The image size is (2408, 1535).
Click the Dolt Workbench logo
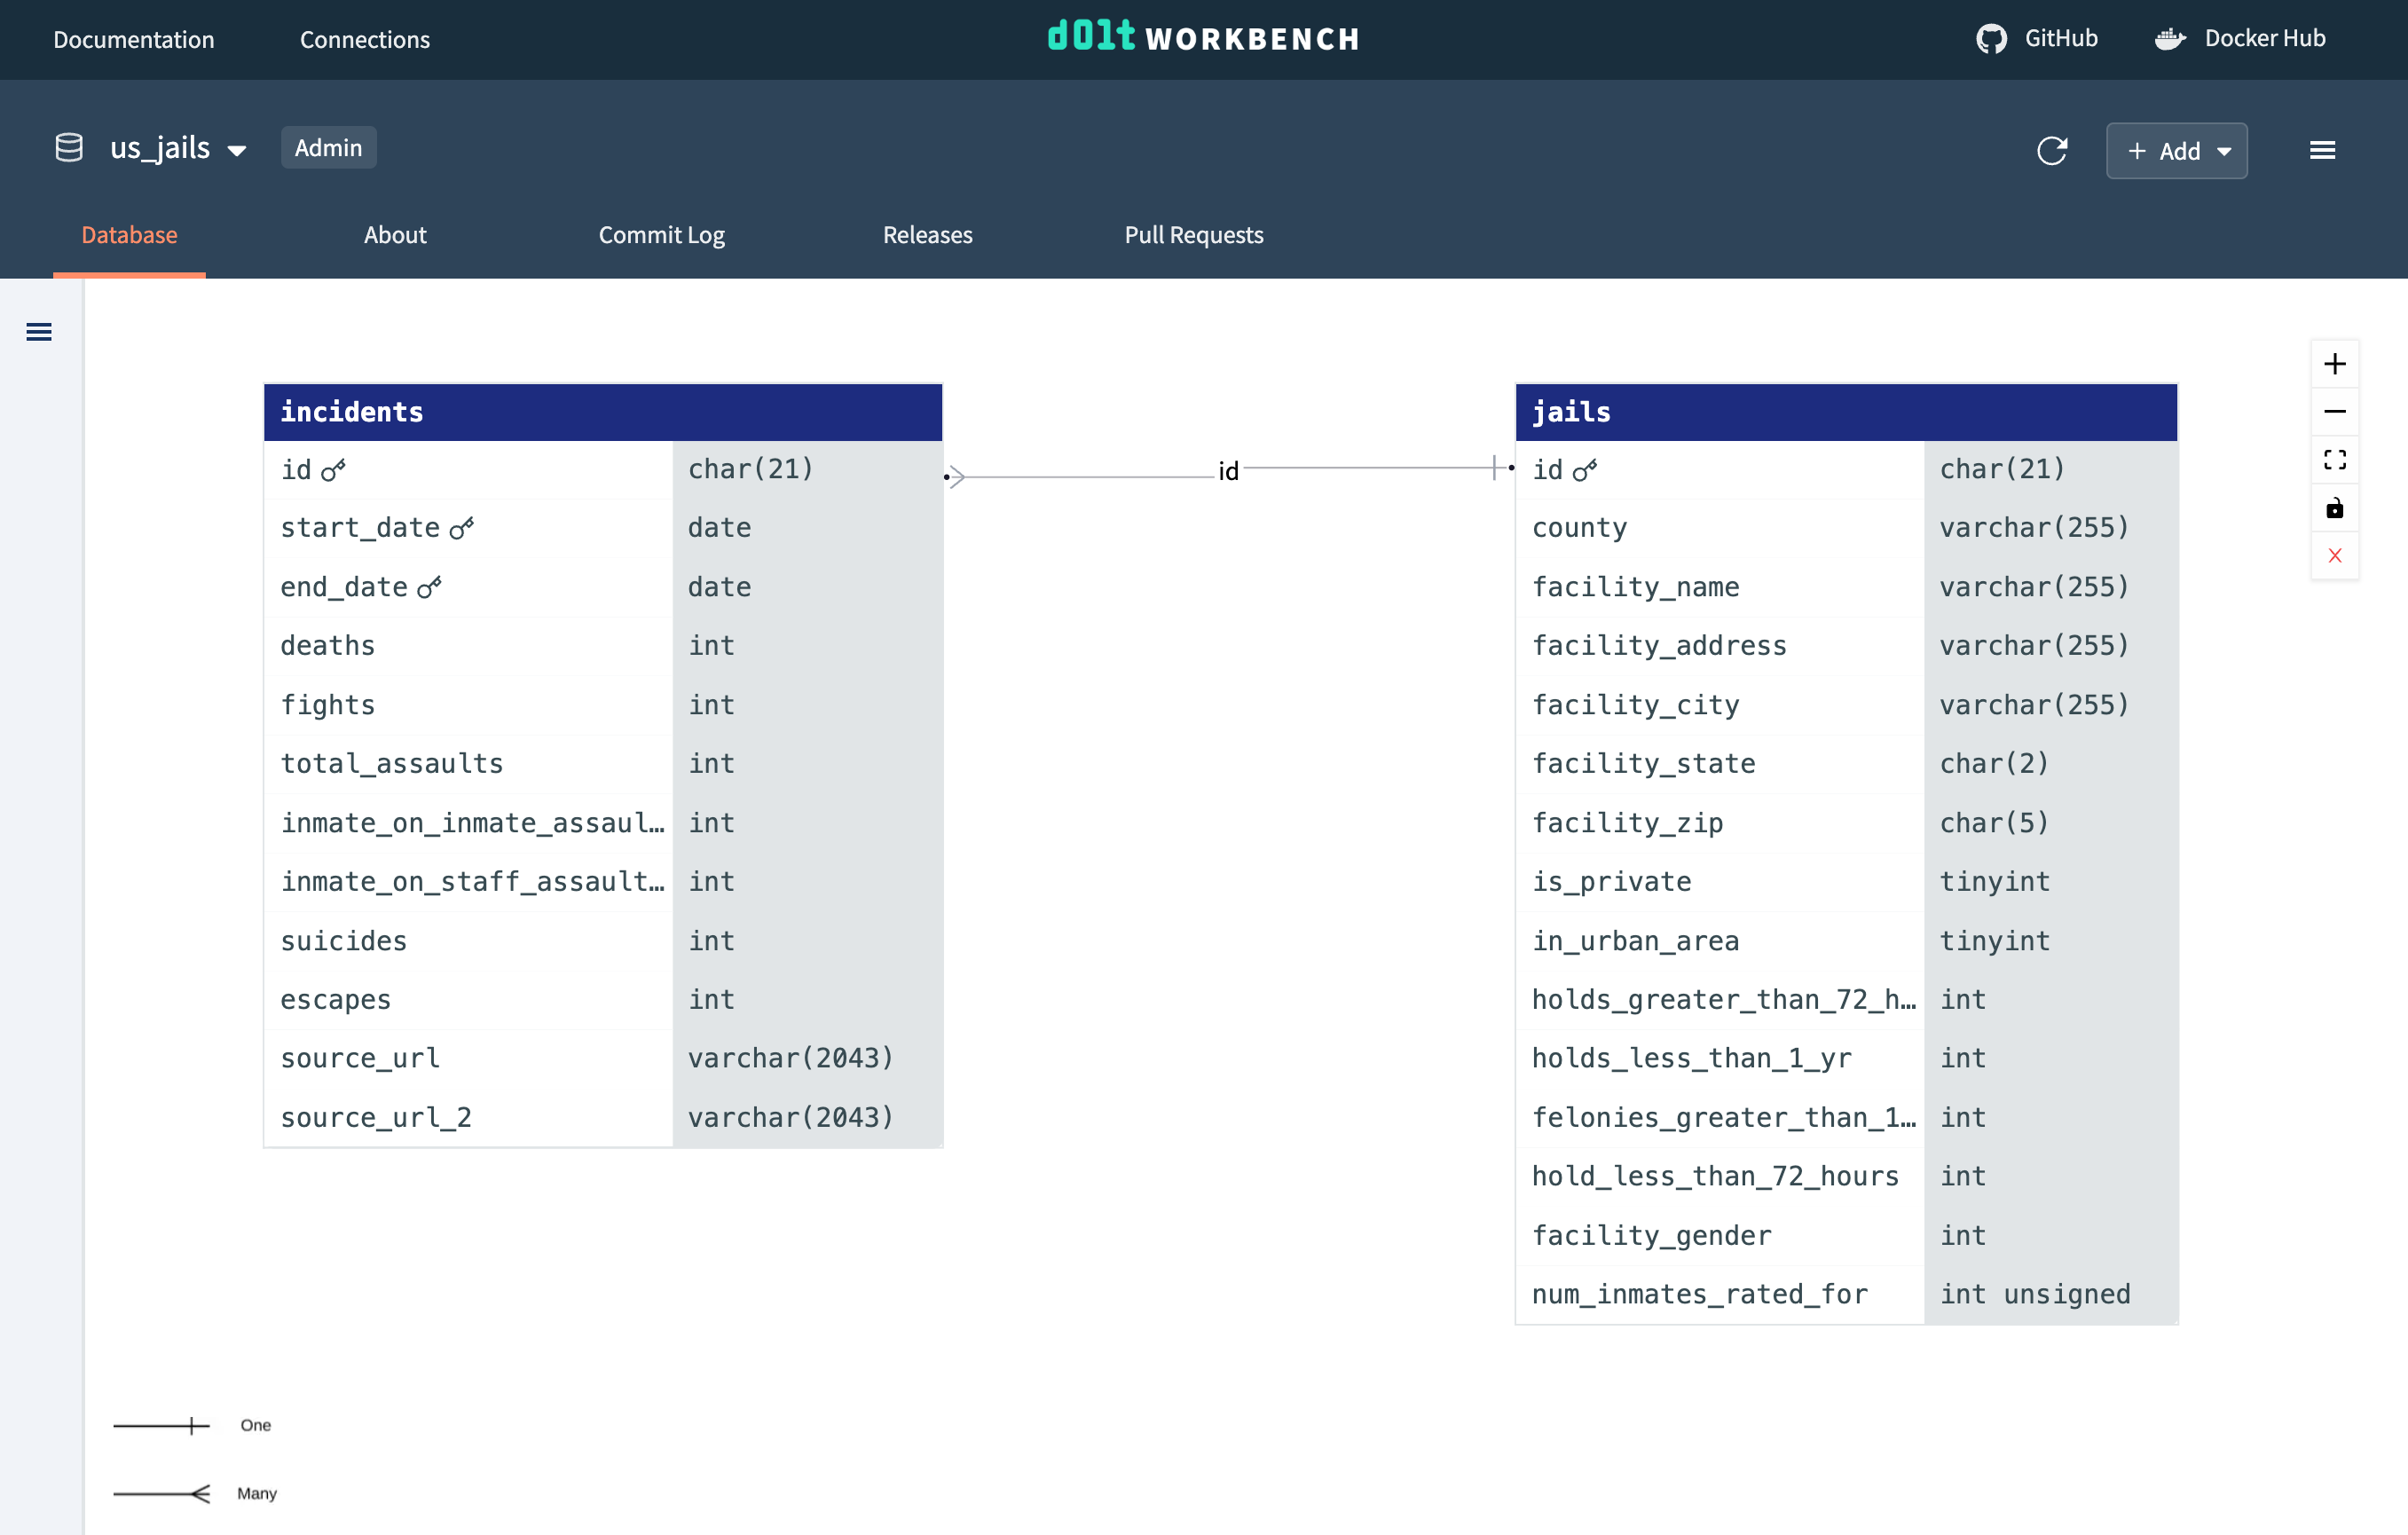1203,38
